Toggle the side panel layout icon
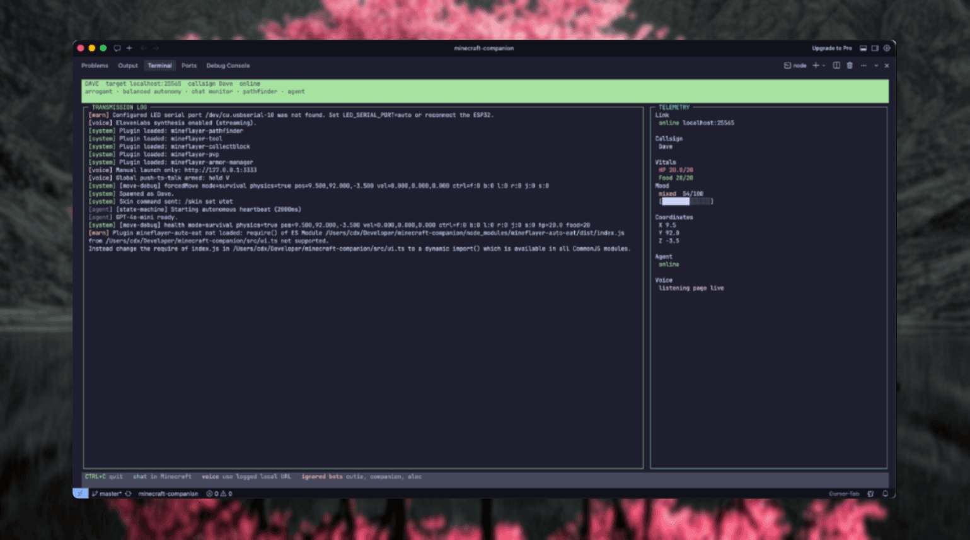 click(x=875, y=48)
